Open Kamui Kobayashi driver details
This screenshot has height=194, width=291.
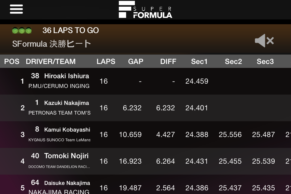[x=67, y=130]
